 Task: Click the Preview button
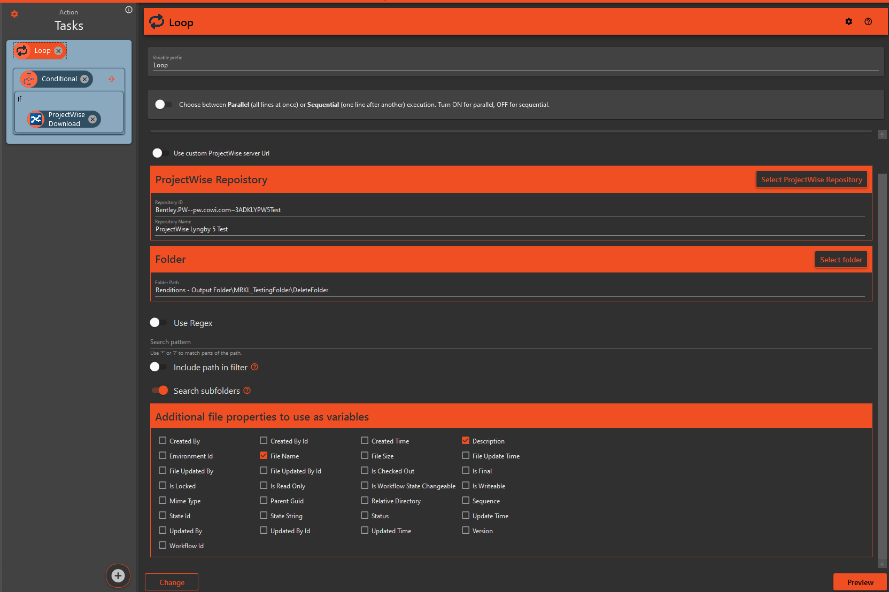[860, 582]
